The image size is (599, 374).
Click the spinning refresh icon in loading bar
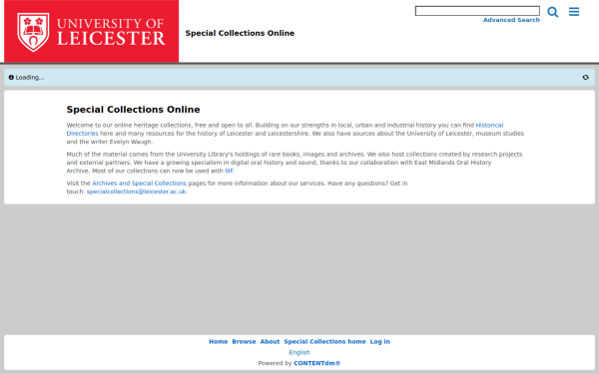(x=585, y=78)
